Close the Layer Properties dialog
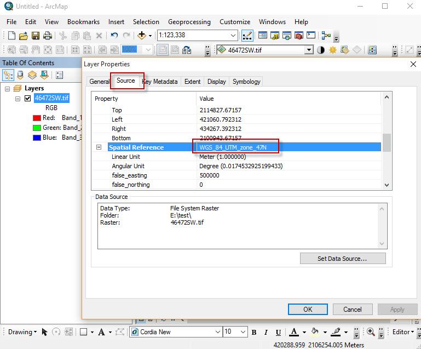The image size is (421, 349). [413, 64]
